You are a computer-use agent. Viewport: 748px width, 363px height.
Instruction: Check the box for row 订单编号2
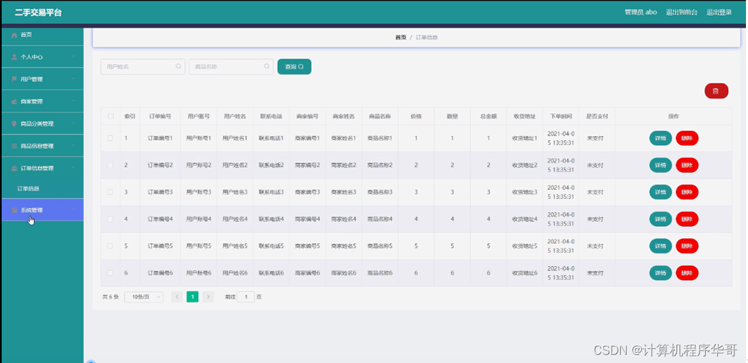point(110,165)
